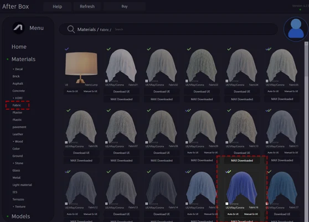Tick the checkbox on the Fabric08 card
The width and height of the screenshot is (309, 222).
(x=147, y=142)
